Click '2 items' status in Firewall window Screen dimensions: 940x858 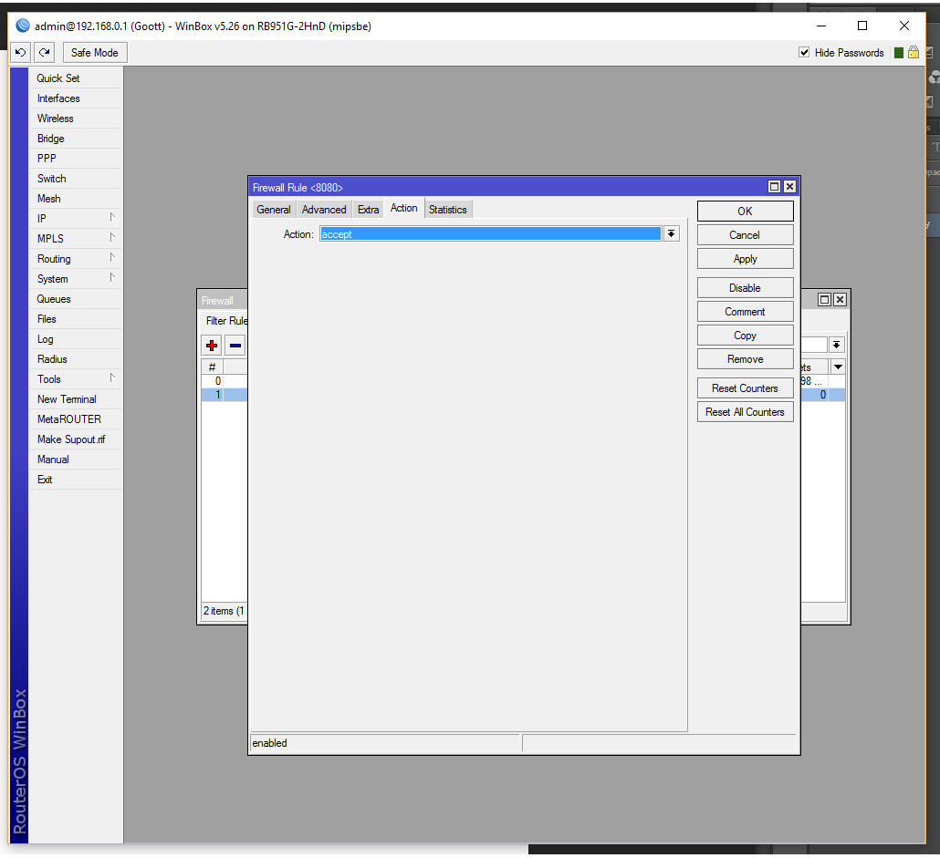(223, 611)
